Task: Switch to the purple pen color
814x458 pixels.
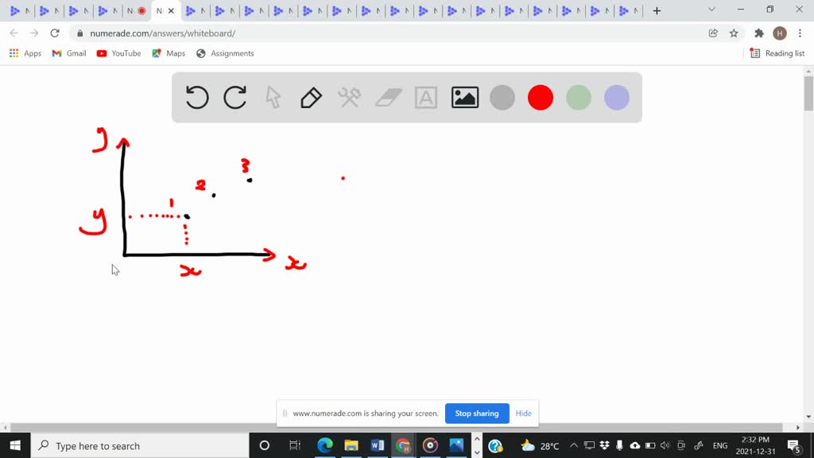Action: point(616,97)
